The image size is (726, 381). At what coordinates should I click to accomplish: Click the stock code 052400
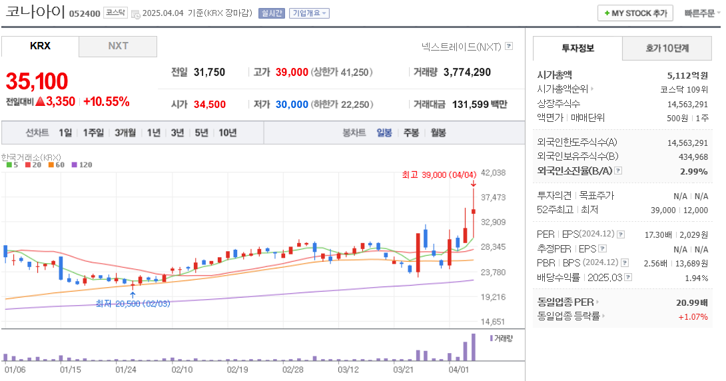85,13
